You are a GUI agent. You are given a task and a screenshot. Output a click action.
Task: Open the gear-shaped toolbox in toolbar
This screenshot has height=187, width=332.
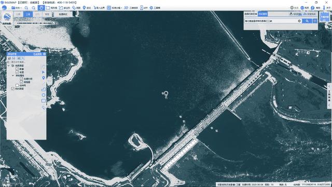click(155, 8)
